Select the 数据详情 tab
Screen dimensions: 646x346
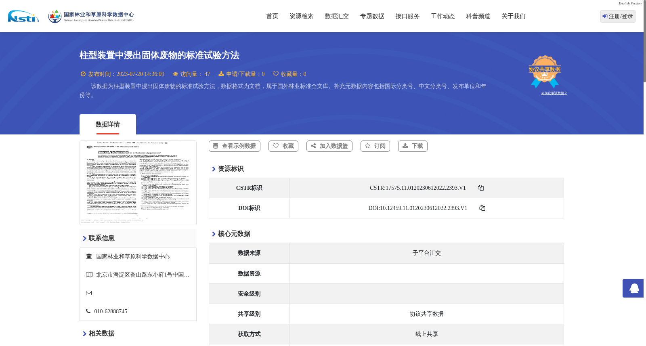tap(108, 124)
